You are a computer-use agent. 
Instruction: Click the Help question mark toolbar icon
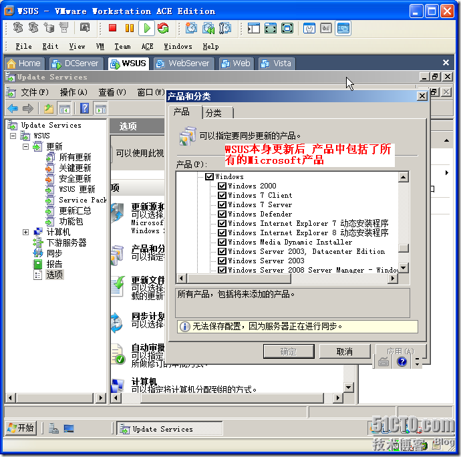pos(84,108)
